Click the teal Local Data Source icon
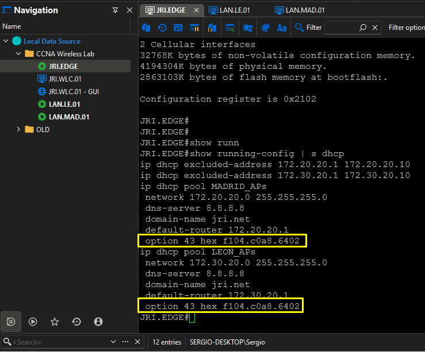This screenshot has height=352, width=425. point(17,41)
